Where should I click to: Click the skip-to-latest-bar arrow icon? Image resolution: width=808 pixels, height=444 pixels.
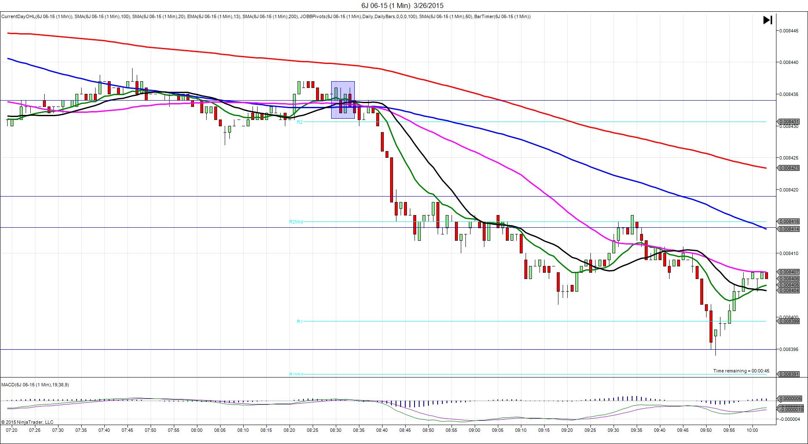pyautogui.click(x=768, y=20)
